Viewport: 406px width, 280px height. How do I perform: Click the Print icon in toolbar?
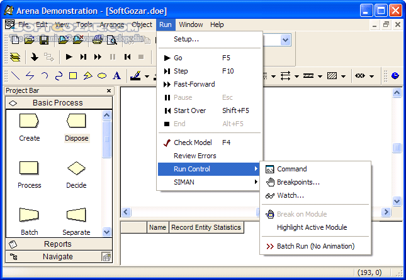98,40
